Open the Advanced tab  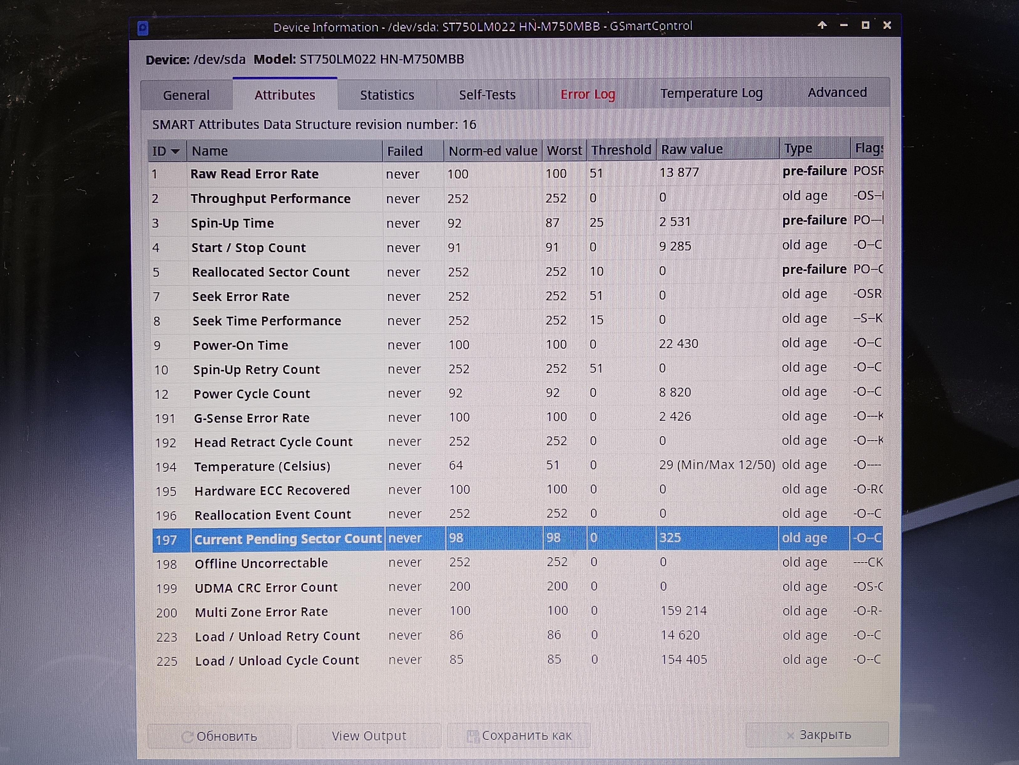pyautogui.click(x=837, y=92)
